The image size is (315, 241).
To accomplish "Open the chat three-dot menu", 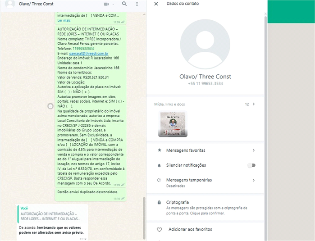I will click(137, 4).
